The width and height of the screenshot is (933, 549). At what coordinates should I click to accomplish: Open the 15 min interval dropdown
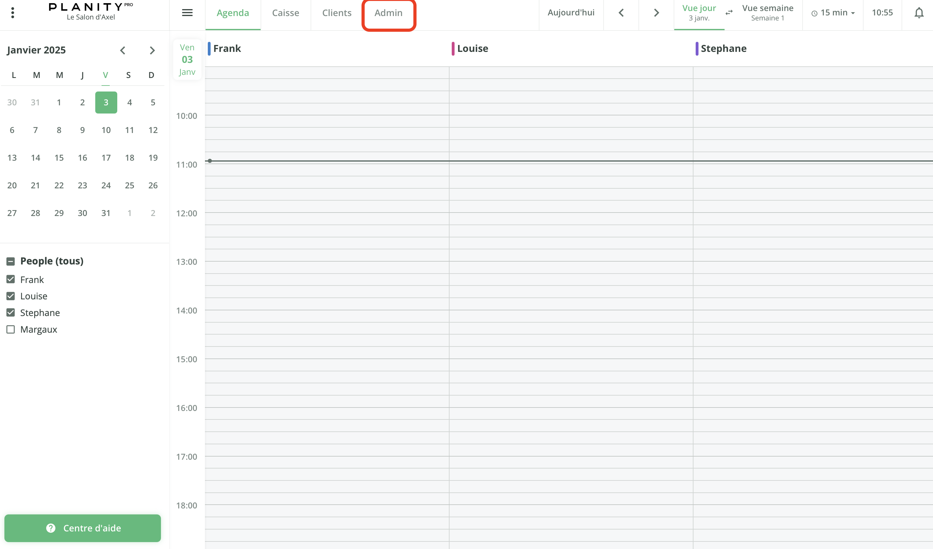(833, 13)
